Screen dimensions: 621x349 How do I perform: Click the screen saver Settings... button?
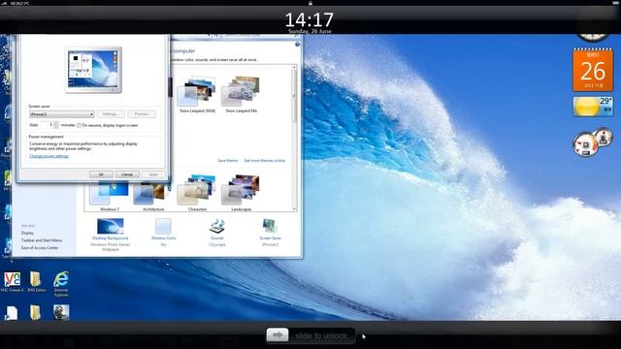click(111, 114)
